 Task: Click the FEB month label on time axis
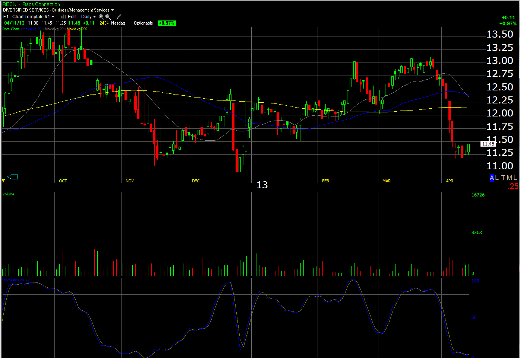(x=325, y=181)
